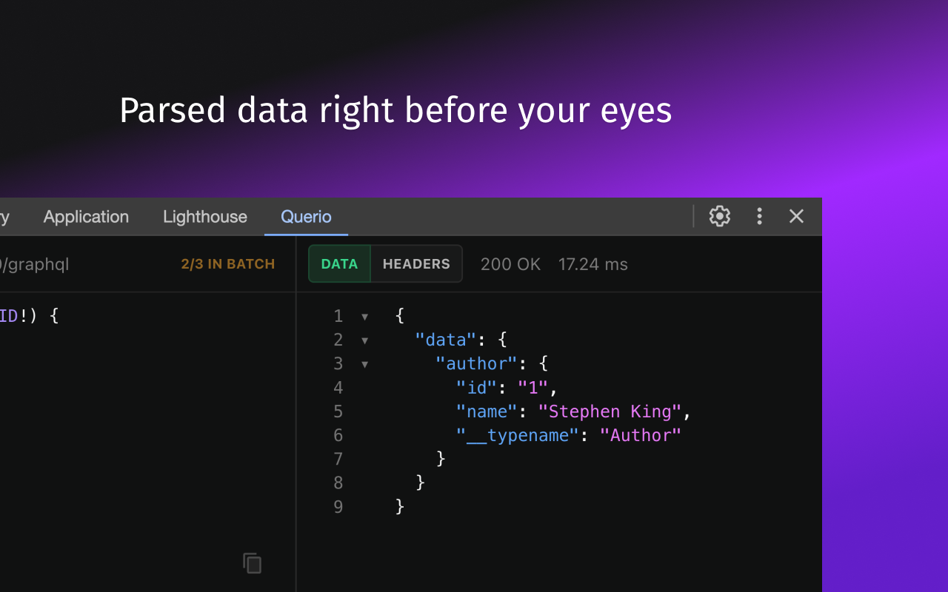948x592 pixels.
Task: Click the 17.24 ms response time label
Action: click(x=592, y=263)
